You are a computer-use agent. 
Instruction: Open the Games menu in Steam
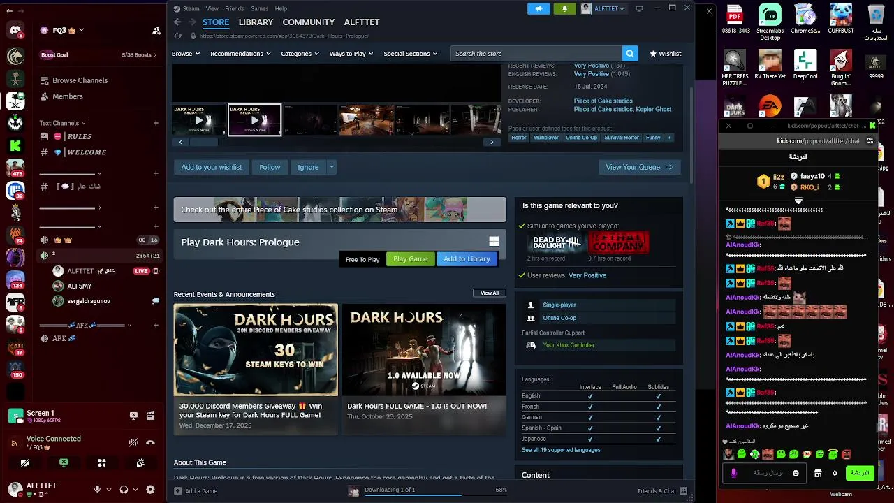(259, 8)
